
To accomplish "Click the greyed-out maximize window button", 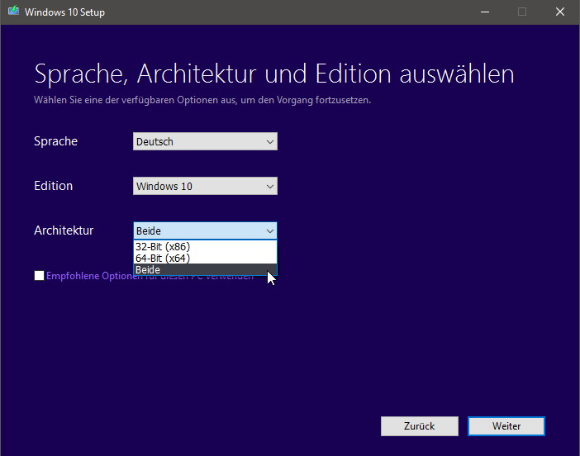I will click(x=521, y=12).
